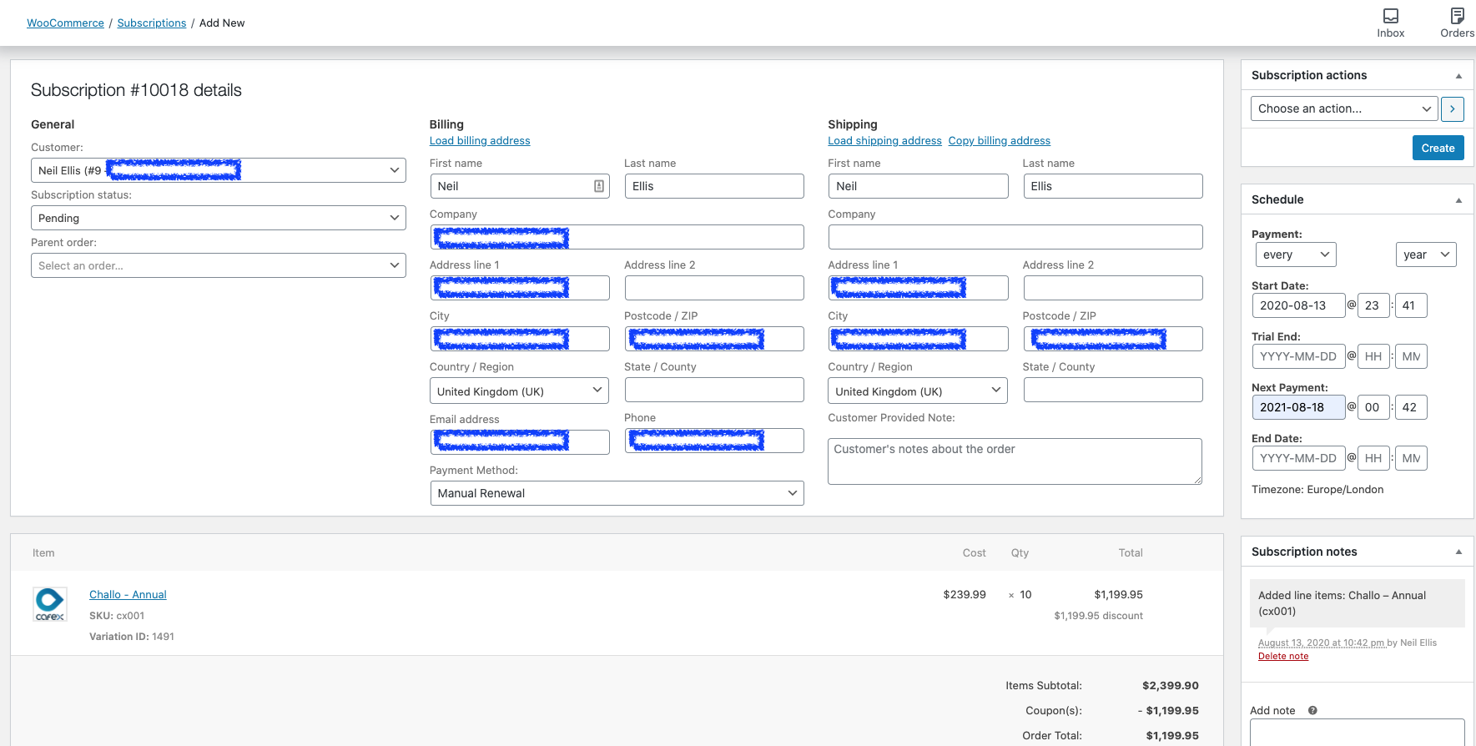Click Shipping Postcode / ZIP field
Viewport: 1476px width, 746px height.
coord(1113,339)
